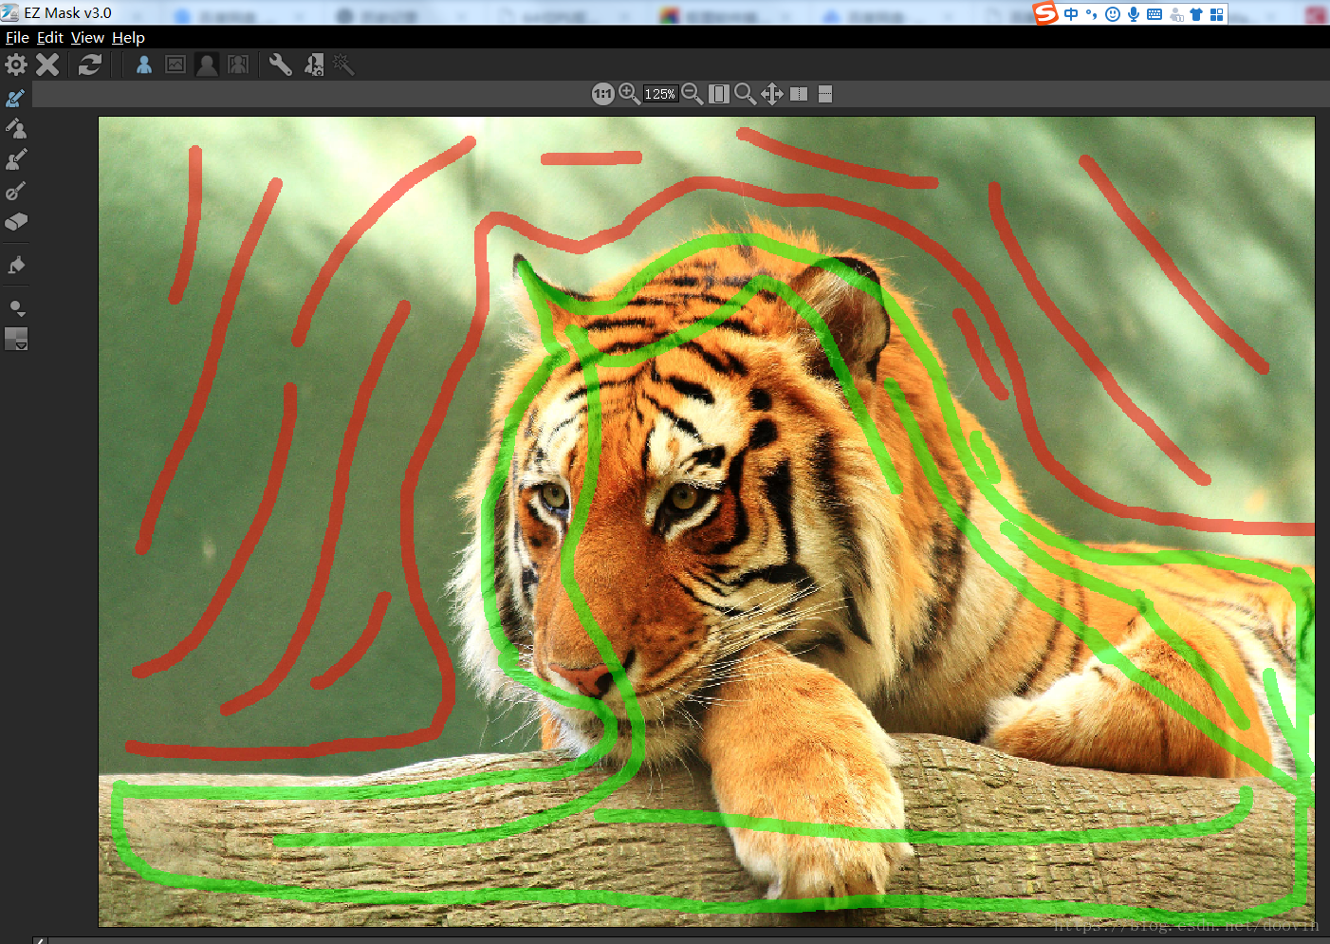Open the Help menu
Image resolution: width=1330 pixels, height=944 pixels.
(128, 37)
